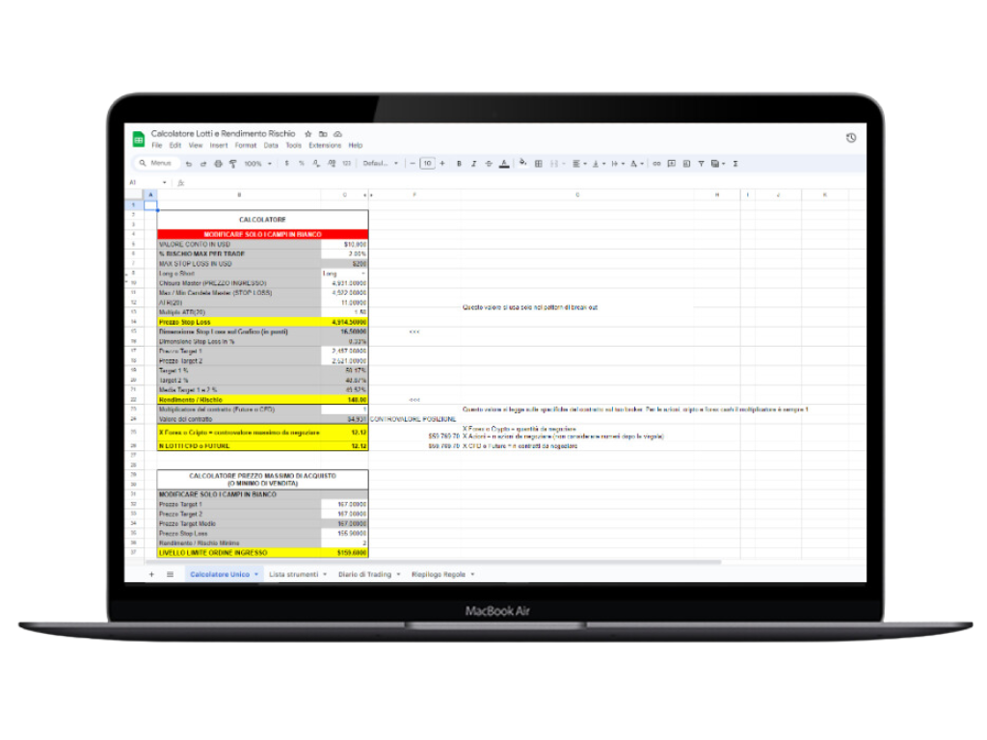Open the zoom 100% dropdown
The width and height of the screenshot is (987, 740).
point(258,164)
